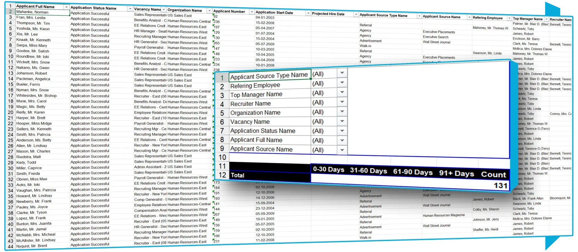Open the Applicant Full Name column filter arrow
Screen dimensions: 578x252
pos(66,7)
